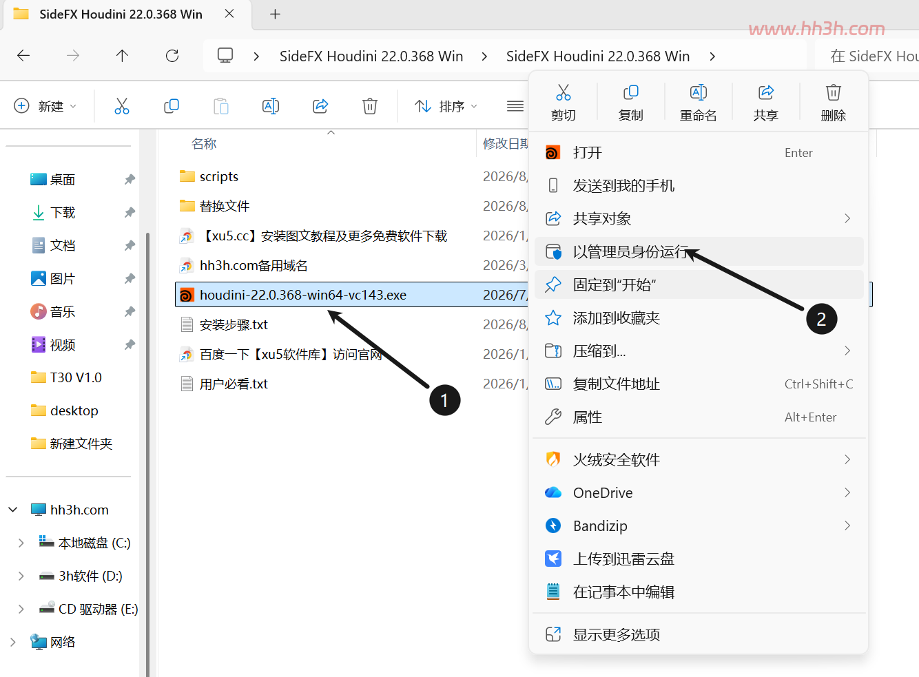The image size is (919, 677).
Task: Open the 新建 (New) dropdown
Action: pyautogui.click(x=45, y=106)
